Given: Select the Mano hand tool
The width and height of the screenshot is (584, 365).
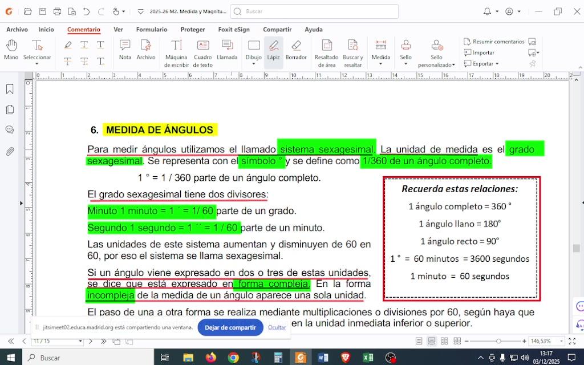Looking at the screenshot, I should click(x=11, y=50).
